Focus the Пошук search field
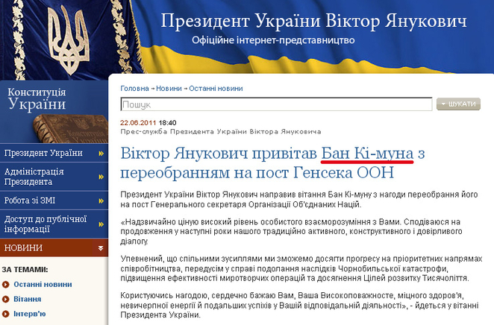Screen dimensions: 494x325 276,104
